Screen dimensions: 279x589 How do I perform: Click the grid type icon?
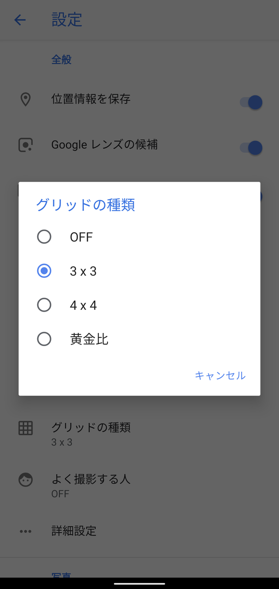tap(25, 428)
